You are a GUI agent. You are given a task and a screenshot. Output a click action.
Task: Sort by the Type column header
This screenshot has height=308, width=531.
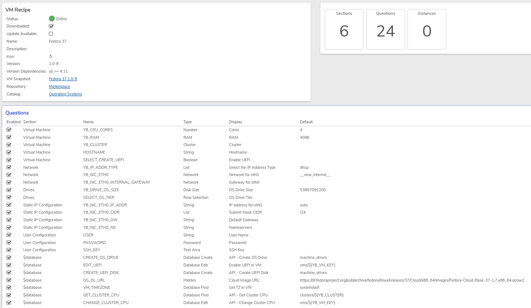[187, 122]
